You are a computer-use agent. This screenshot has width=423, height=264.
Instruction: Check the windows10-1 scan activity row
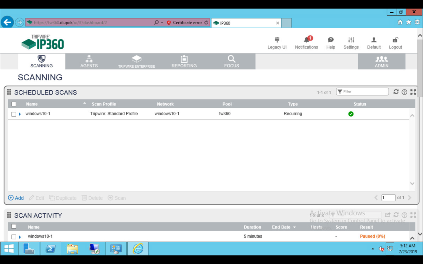coord(14,237)
